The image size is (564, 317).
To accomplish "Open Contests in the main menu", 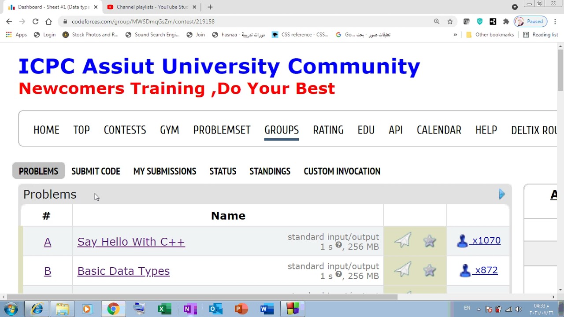I will point(125,130).
